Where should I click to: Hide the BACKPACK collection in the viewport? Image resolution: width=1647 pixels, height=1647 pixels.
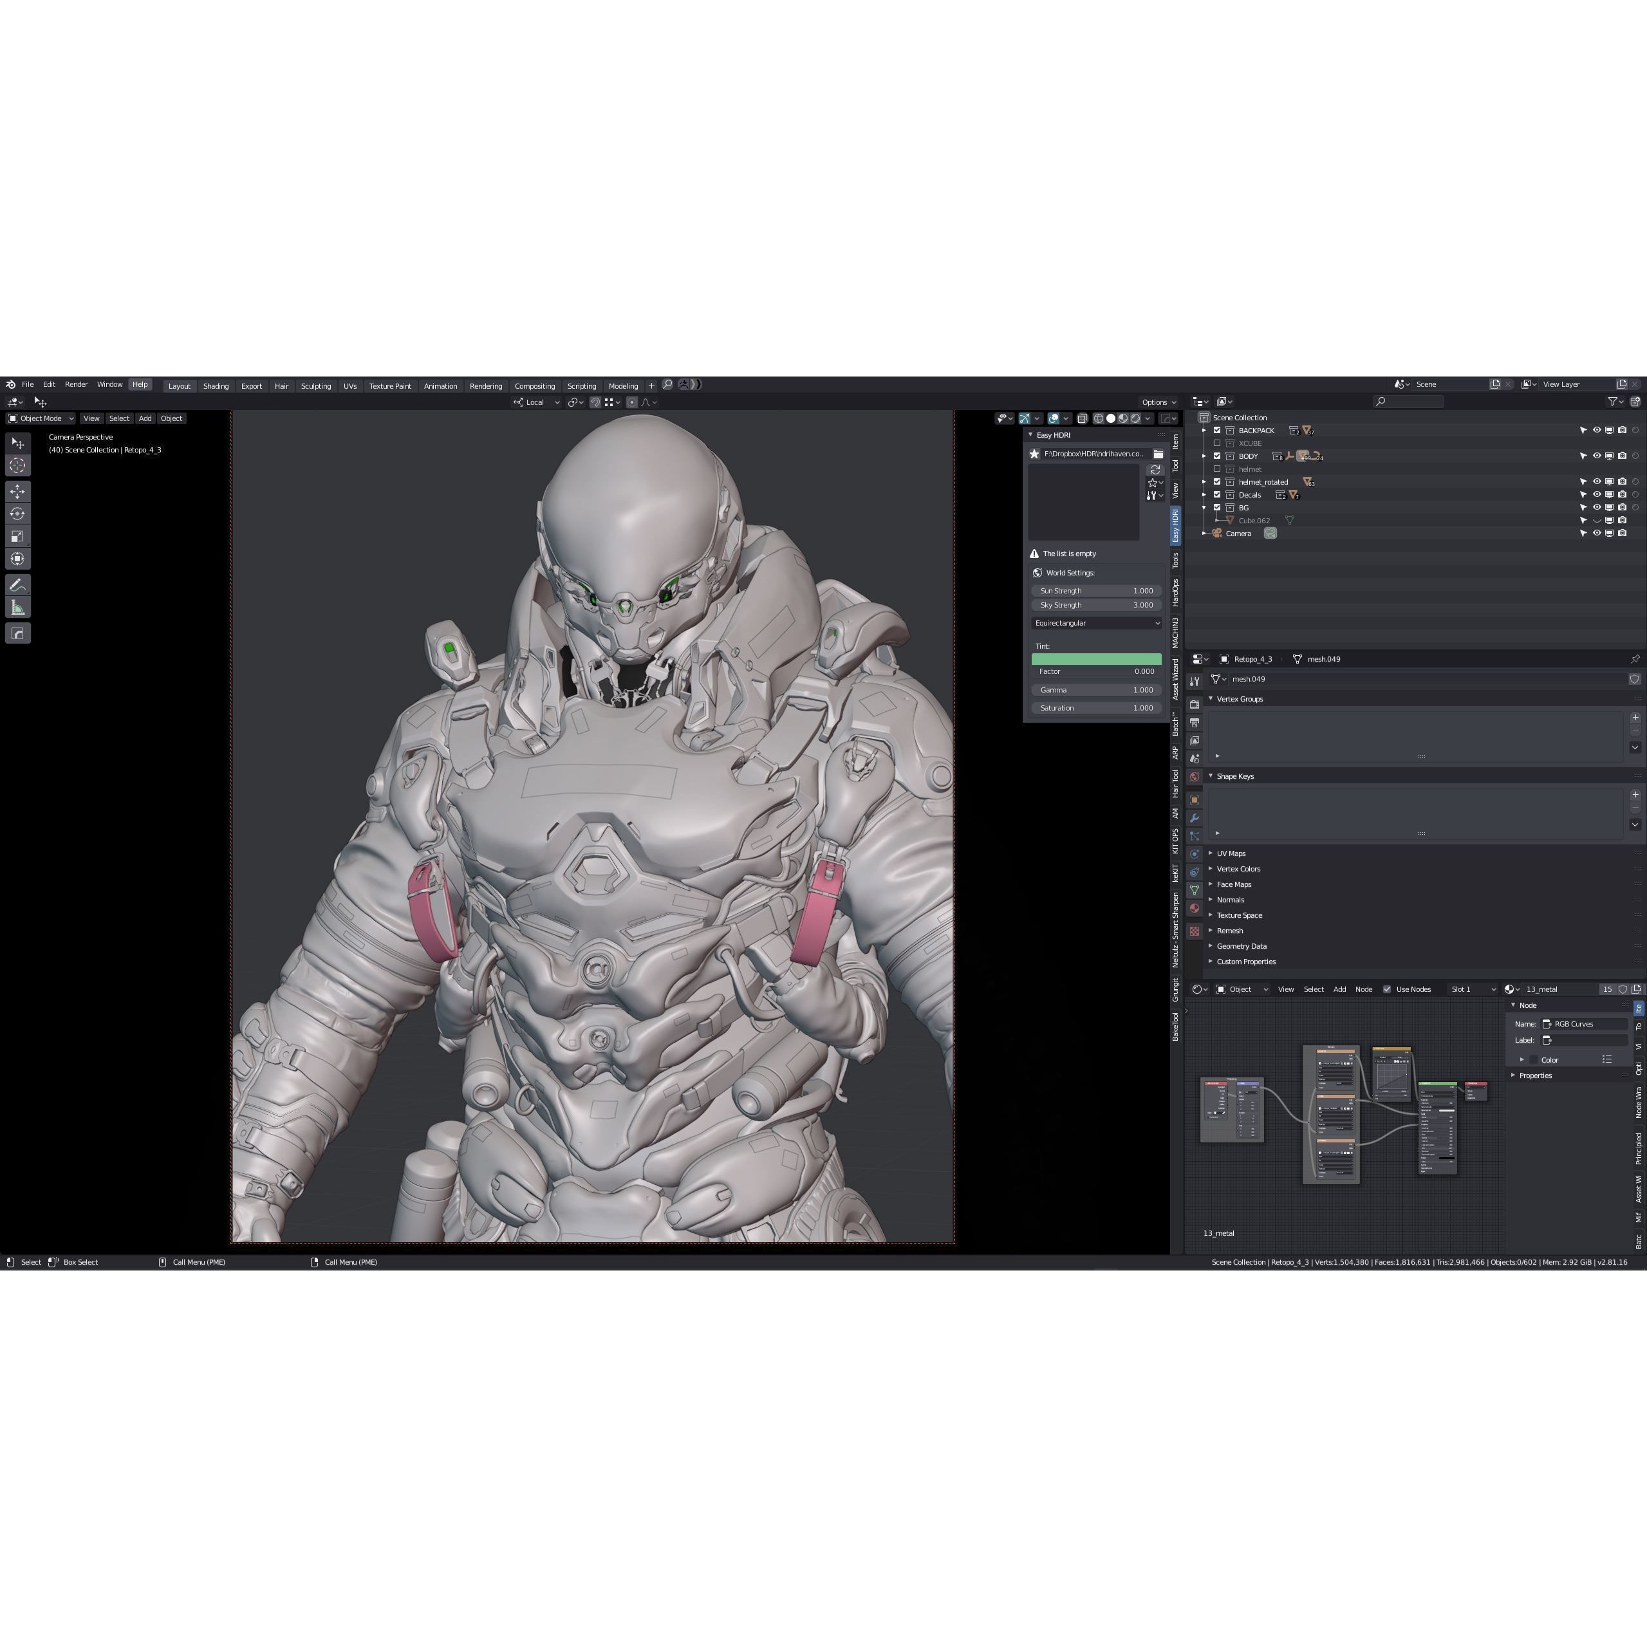click(1597, 431)
